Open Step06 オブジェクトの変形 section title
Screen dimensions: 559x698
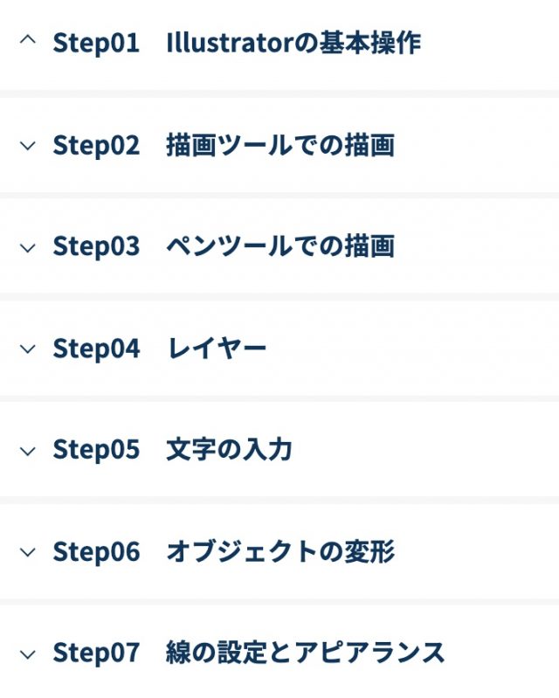[279, 551]
